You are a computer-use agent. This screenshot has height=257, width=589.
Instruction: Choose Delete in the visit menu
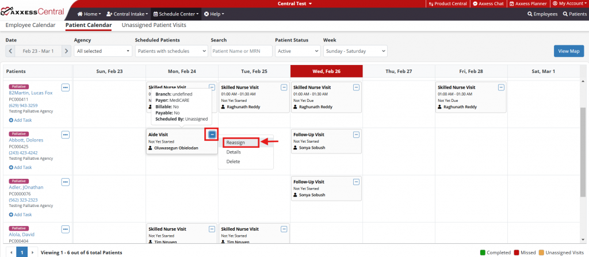(233, 162)
